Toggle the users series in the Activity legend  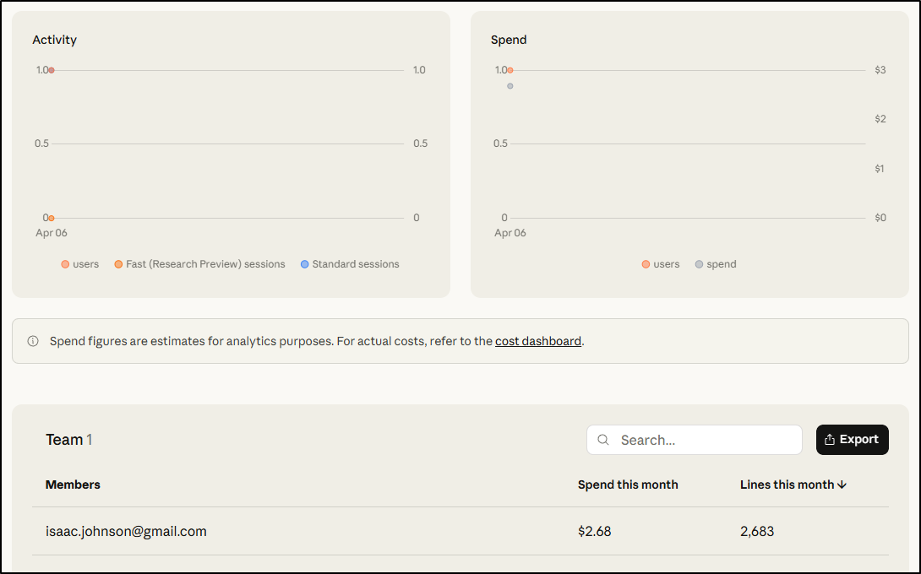click(x=79, y=264)
